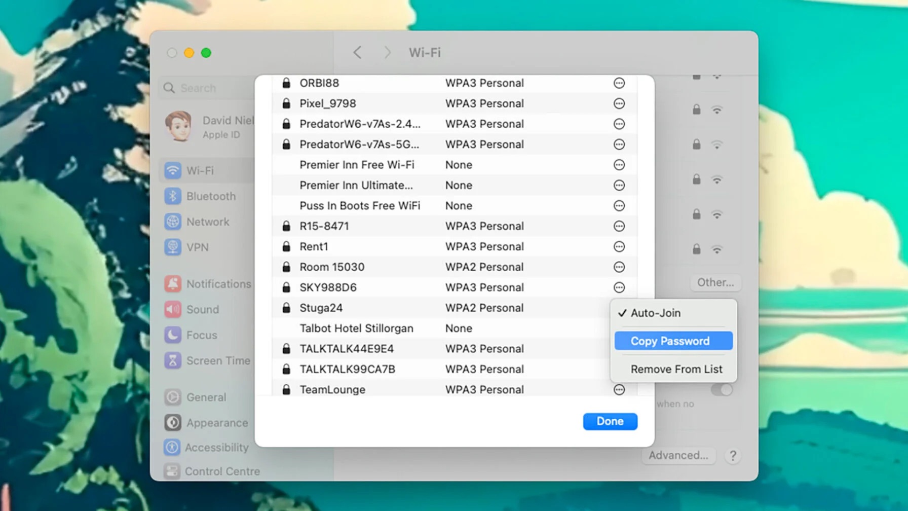Click the help question mark button
This screenshot has height=511, width=908.
(732, 455)
